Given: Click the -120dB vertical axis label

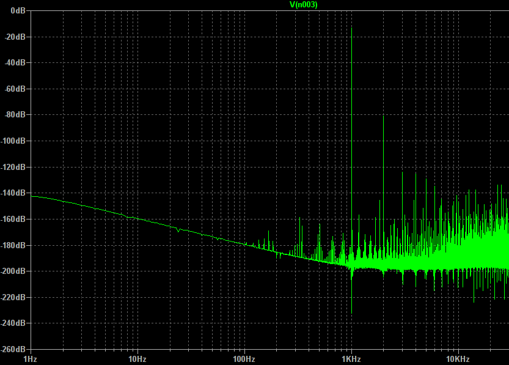Looking at the screenshot, I should point(13,167).
